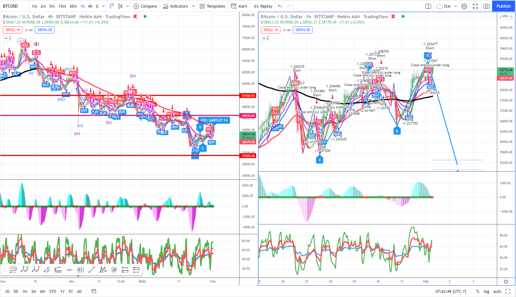Expand Indicators favorites dropdown arrow

coord(193,6)
